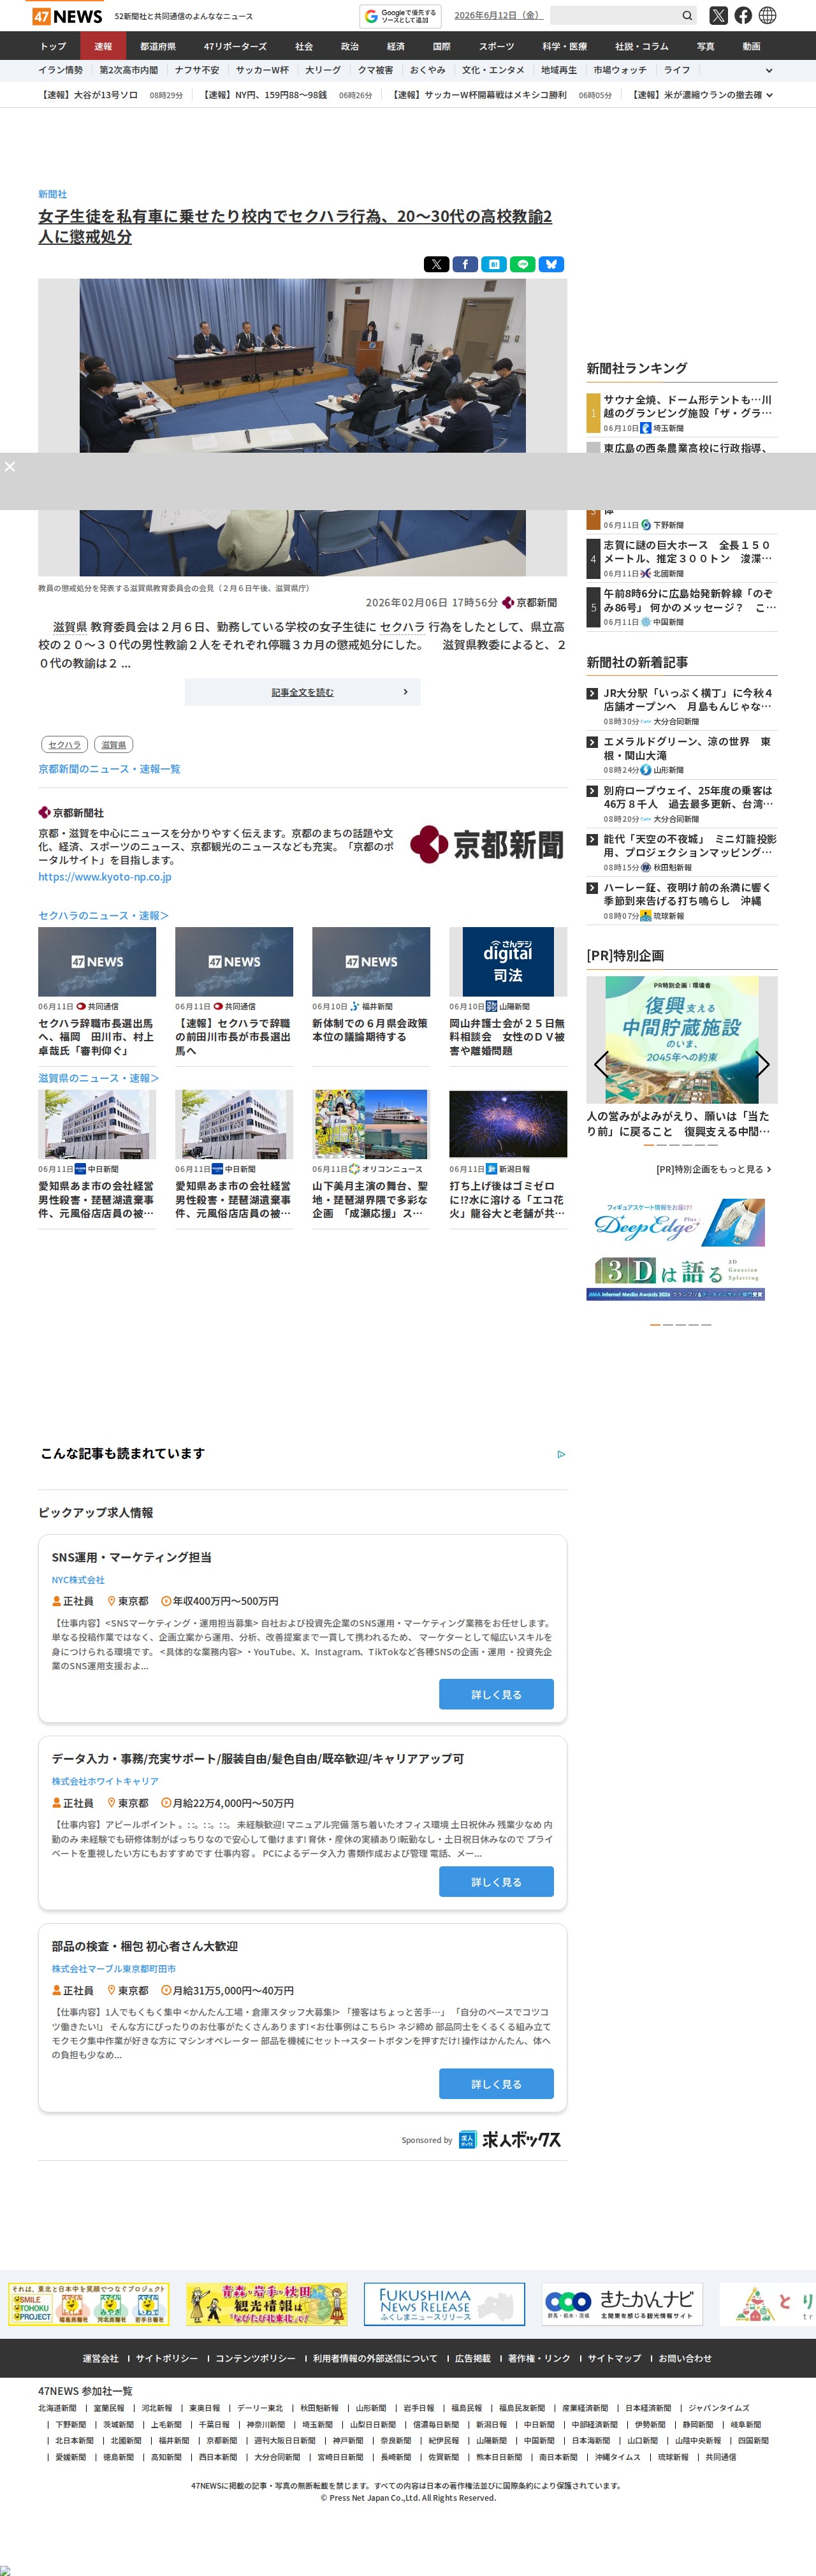Click the globe language icon in header
Screen dimensions: 816x2576
click(768, 15)
